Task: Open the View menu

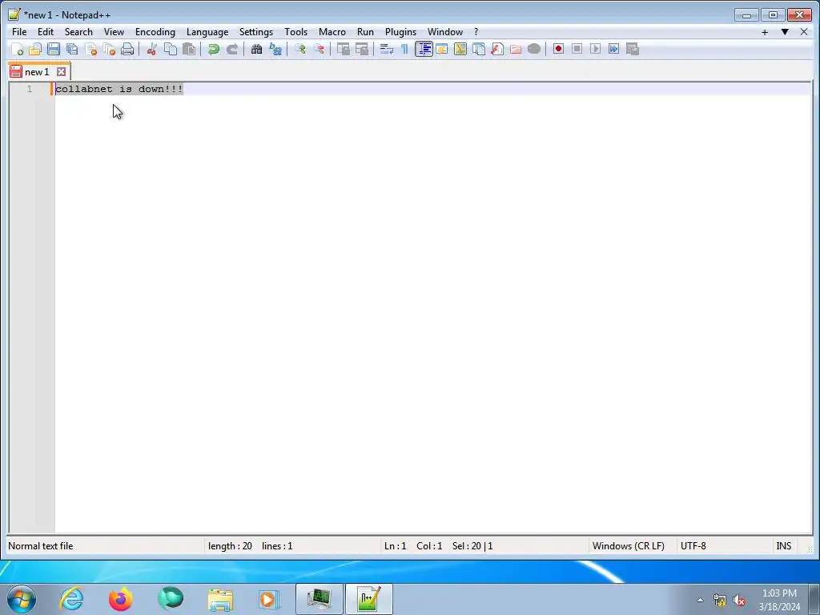Action: [x=114, y=32]
